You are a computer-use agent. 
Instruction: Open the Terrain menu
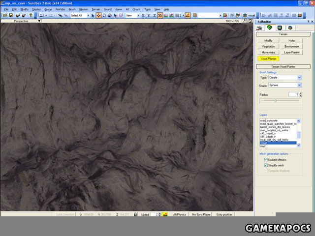tap(96, 9)
